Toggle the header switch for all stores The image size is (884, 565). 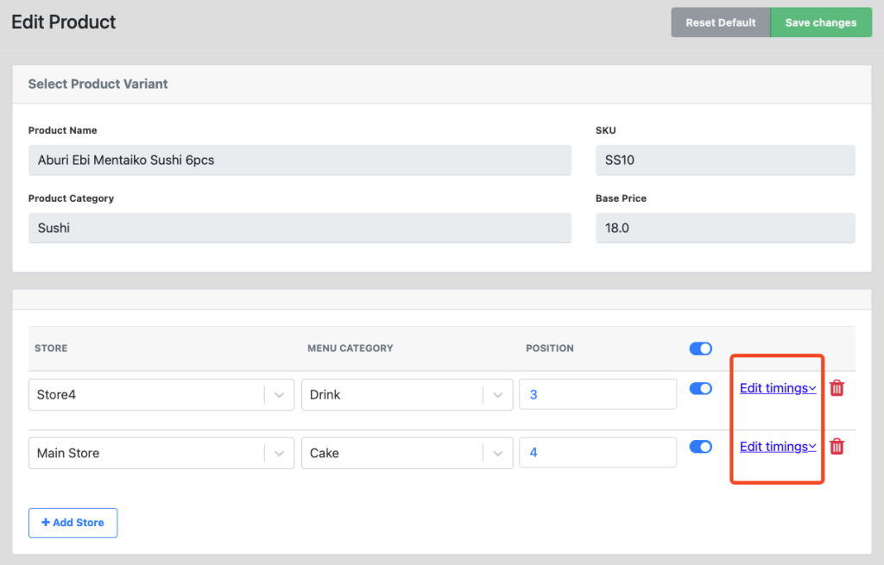700,348
